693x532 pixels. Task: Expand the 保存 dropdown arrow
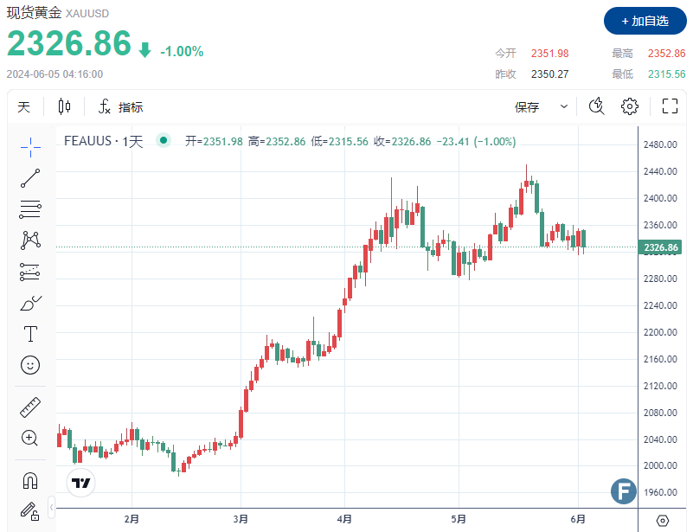click(564, 106)
